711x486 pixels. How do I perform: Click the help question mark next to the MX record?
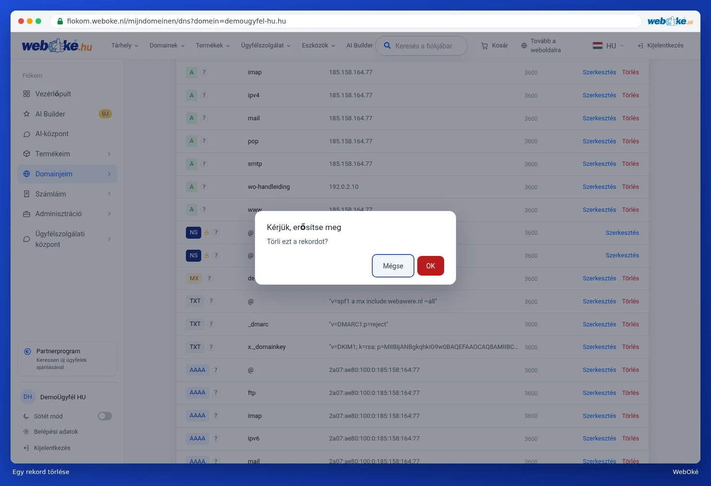tap(209, 278)
